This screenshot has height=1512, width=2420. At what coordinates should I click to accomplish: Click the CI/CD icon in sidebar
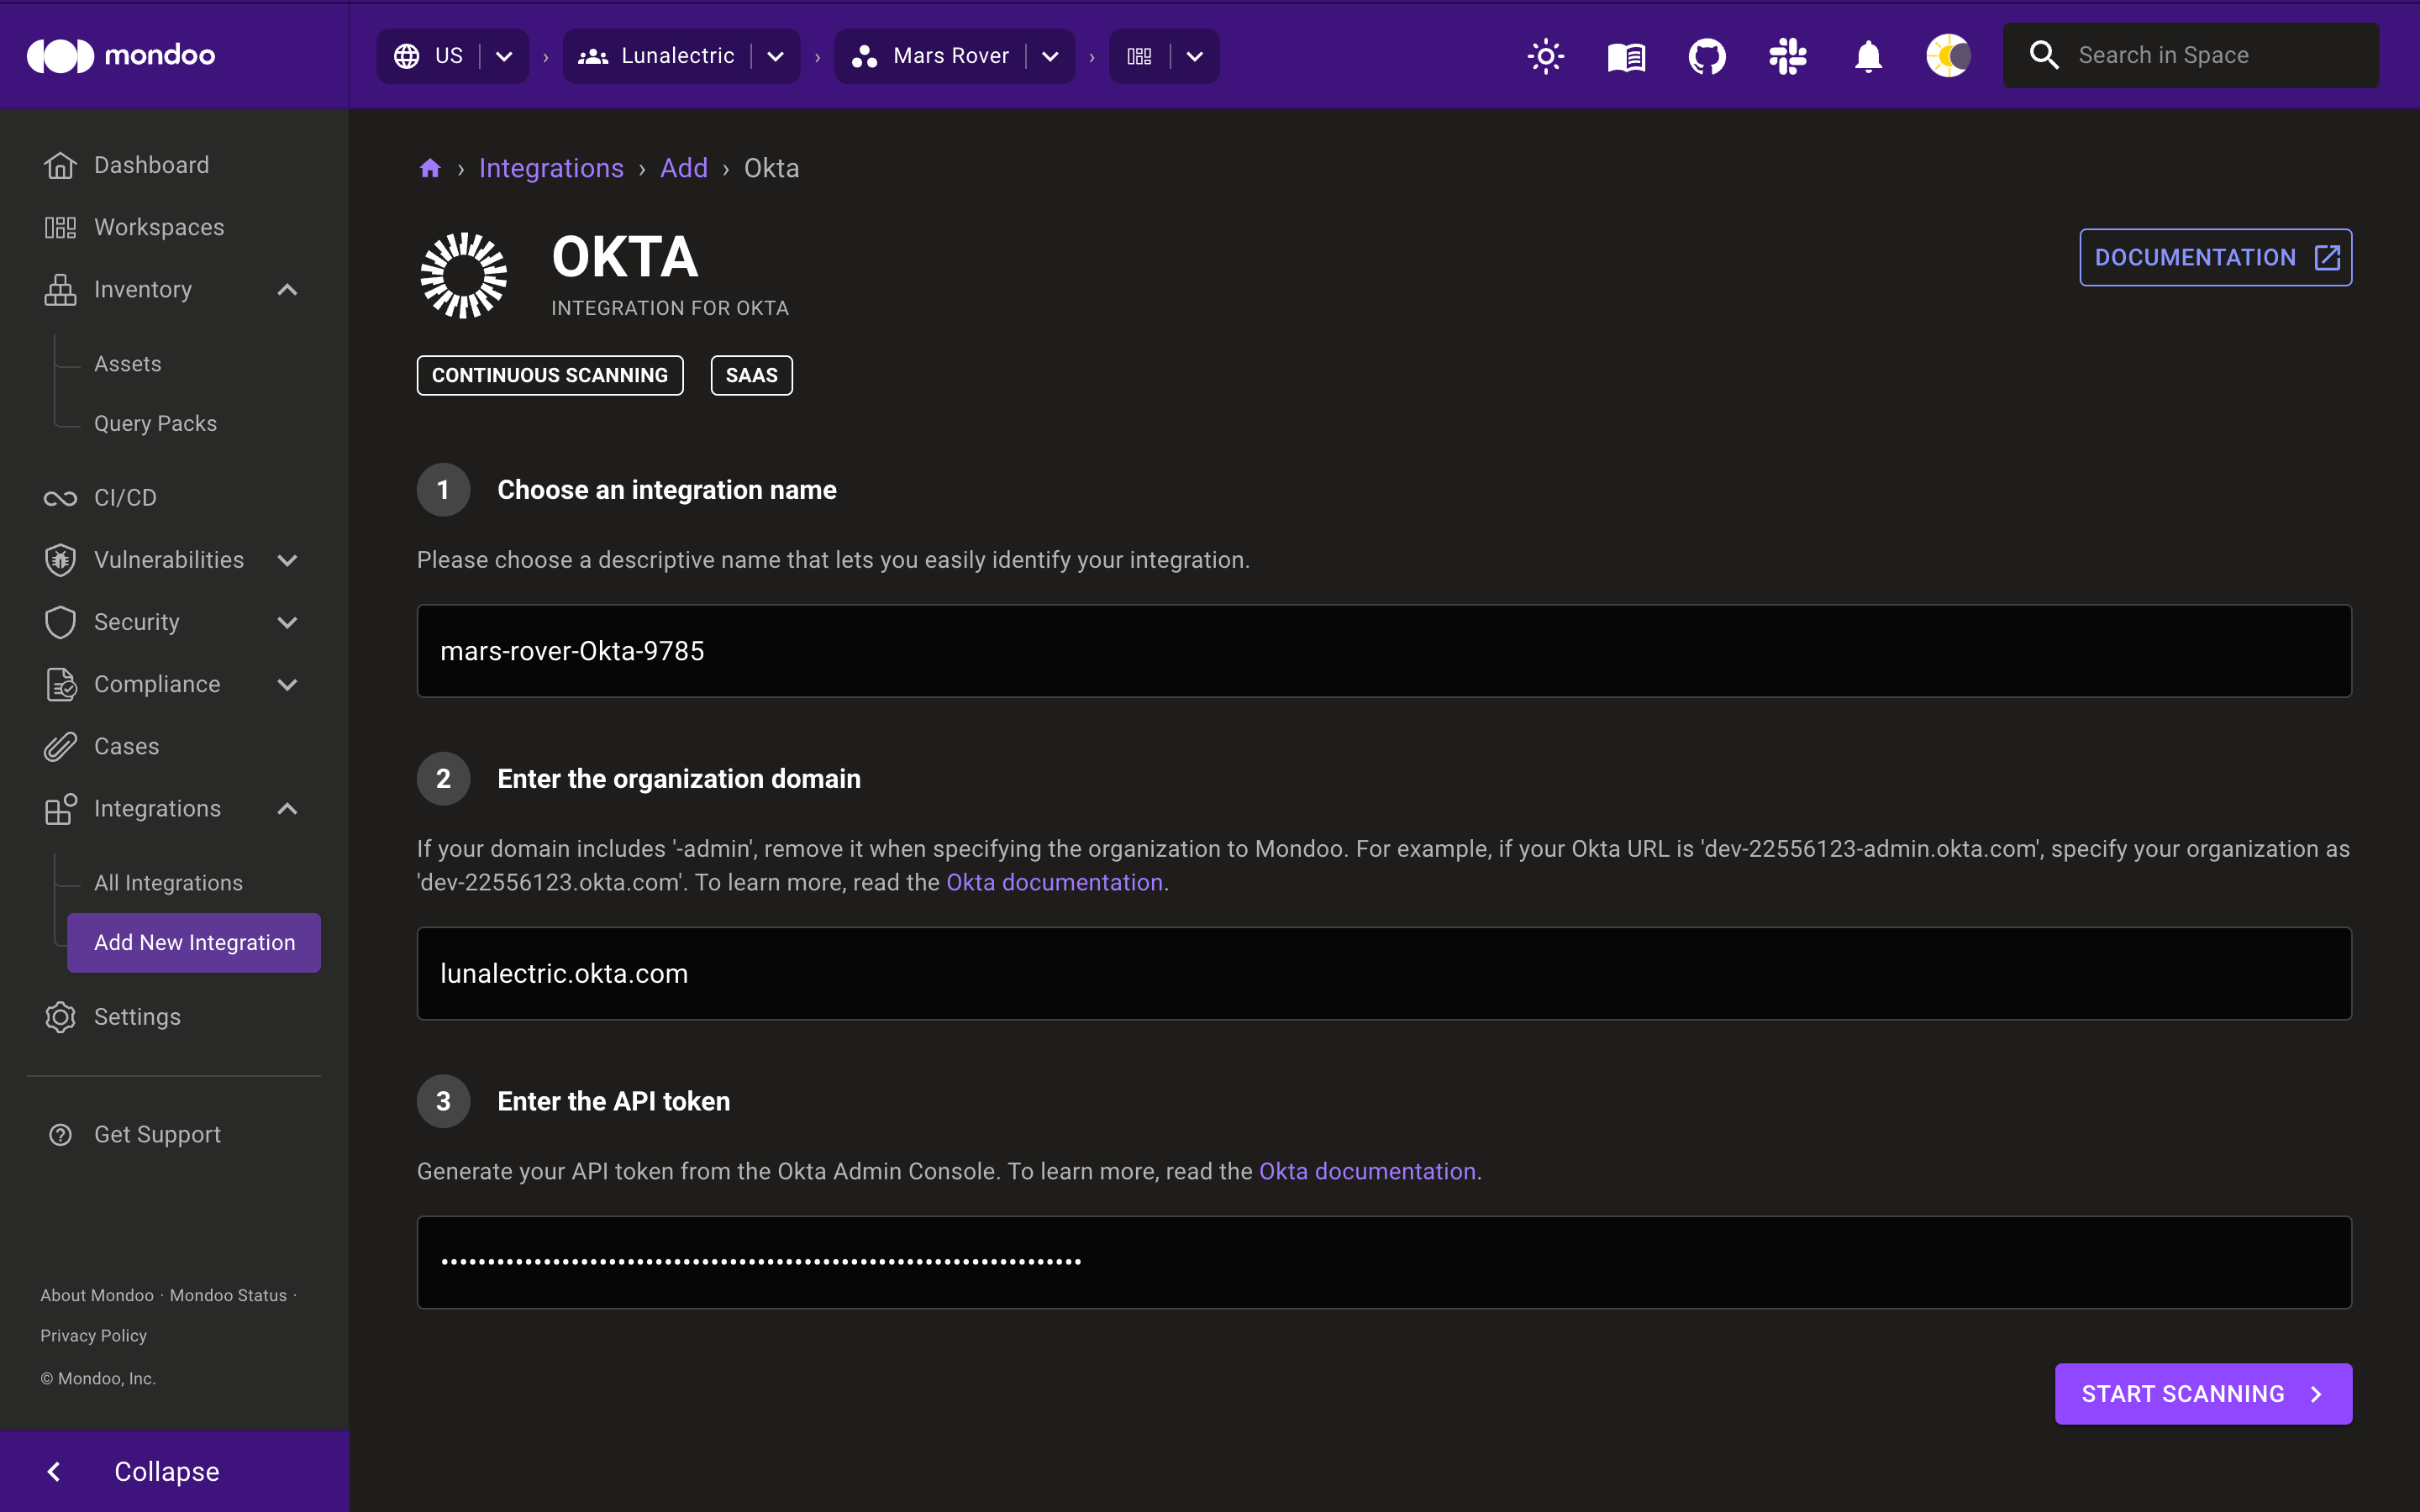click(x=57, y=496)
